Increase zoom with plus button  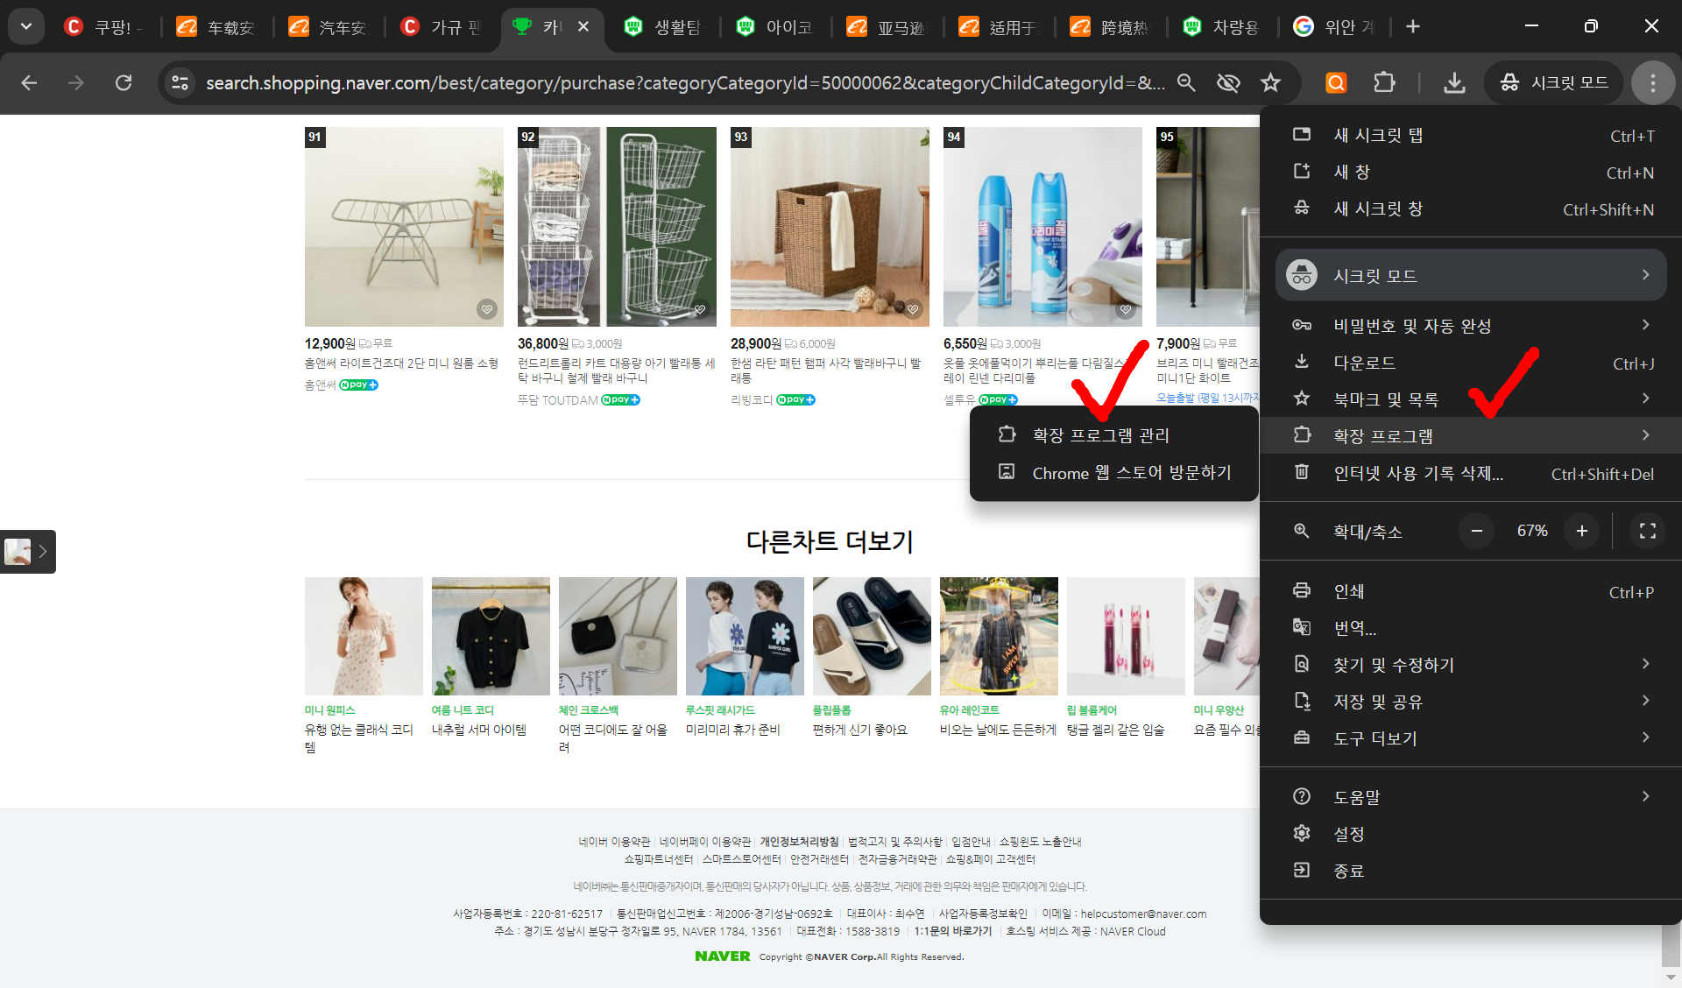point(1581,531)
